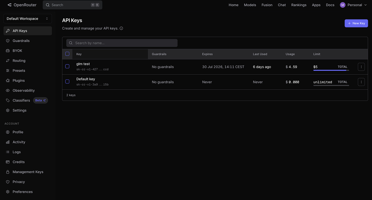Click the Logs list icon

(8, 152)
